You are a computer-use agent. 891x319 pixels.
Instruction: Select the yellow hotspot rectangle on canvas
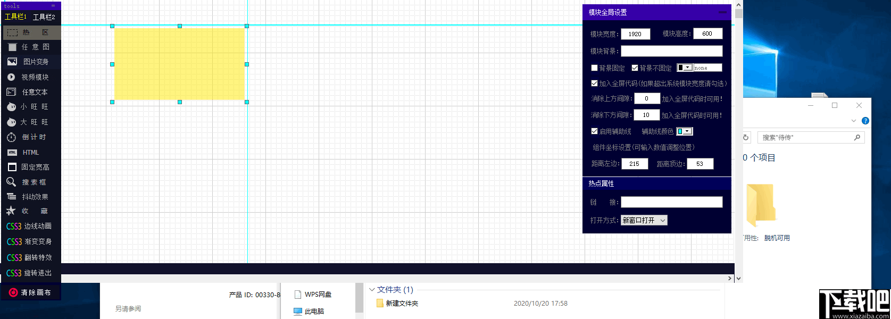coord(179,64)
